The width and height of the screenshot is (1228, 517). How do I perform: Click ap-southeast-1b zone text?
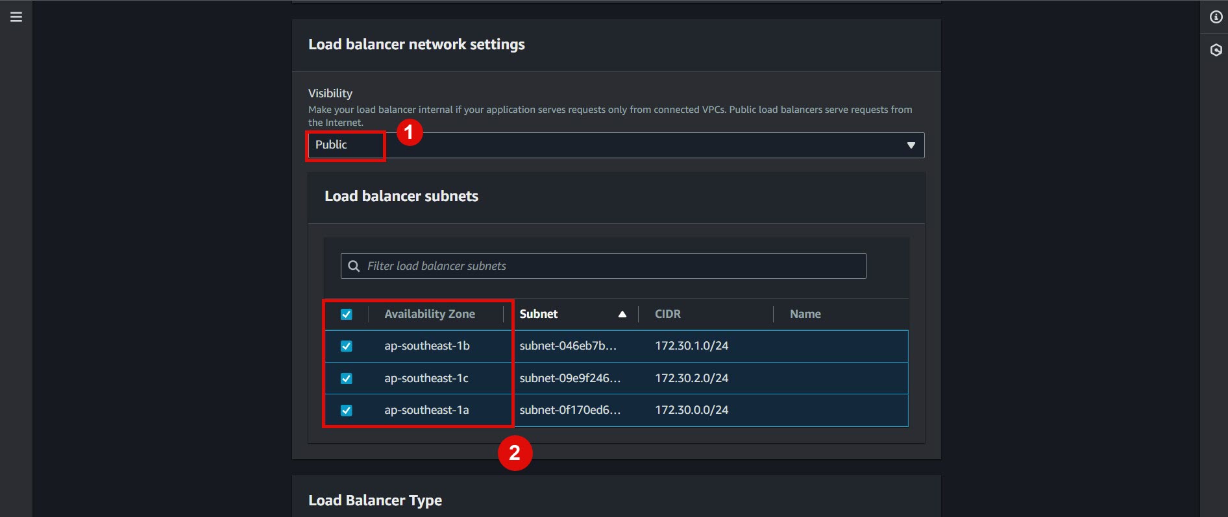click(427, 346)
